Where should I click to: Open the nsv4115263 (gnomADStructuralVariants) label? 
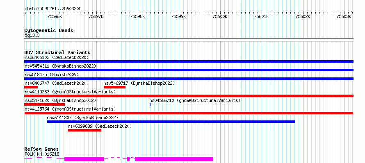tap(70, 92)
